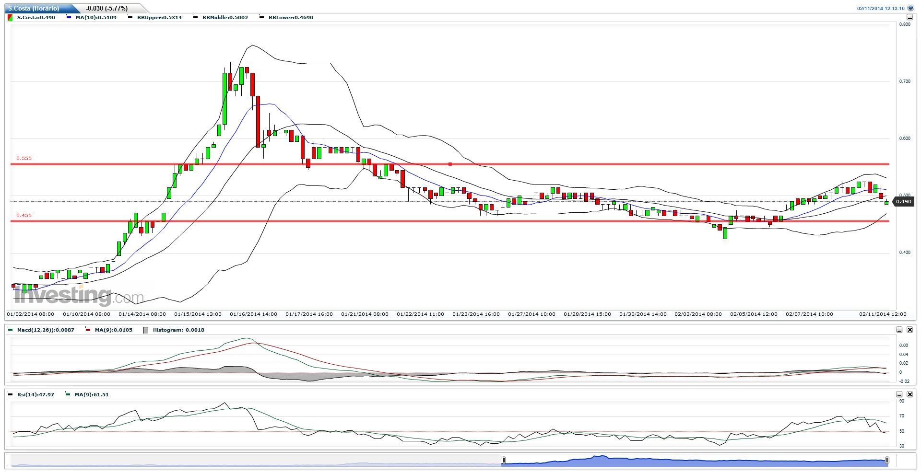The width and height of the screenshot is (921, 473).
Task: Click the 0.455 support level label
Action: [24, 215]
